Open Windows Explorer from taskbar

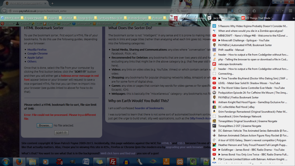(32, 162)
